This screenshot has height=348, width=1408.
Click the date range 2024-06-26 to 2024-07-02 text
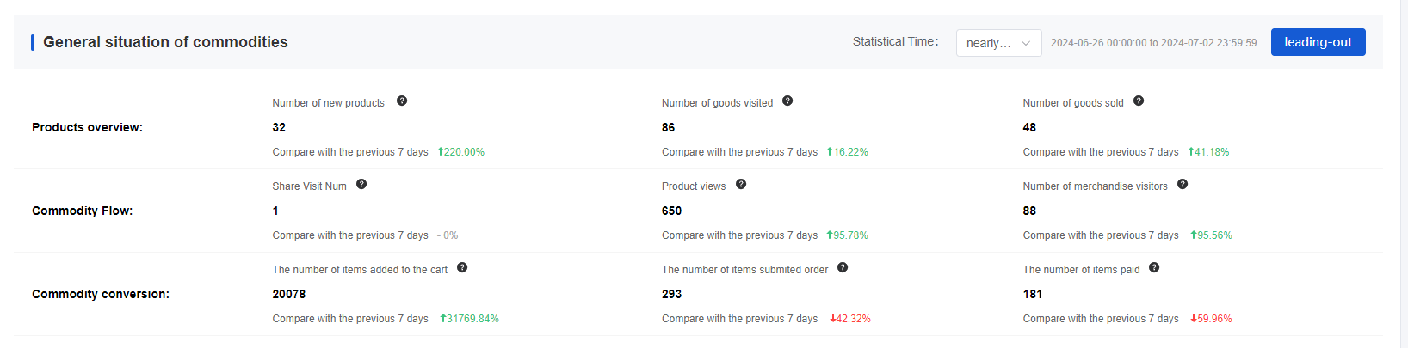(x=1153, y=43)
